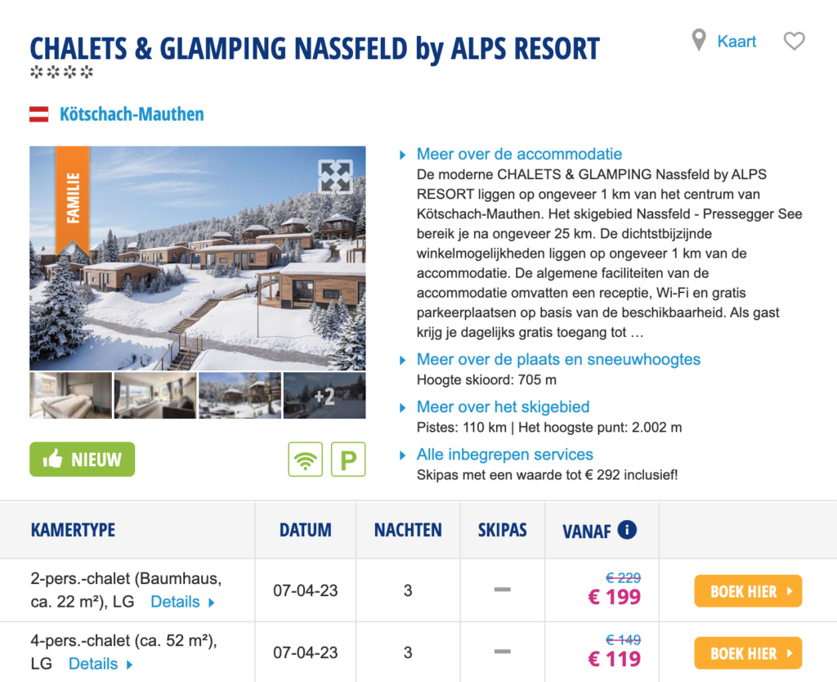Click the orange Familie ribbon

pyautogui.click(x=72, y=200)
